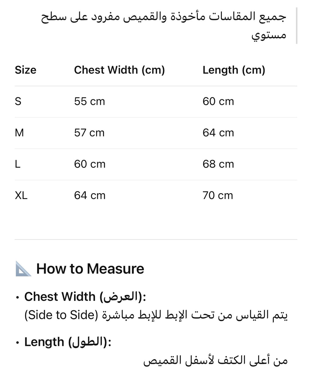This screenshot has width=312, height=391.
Task: Click the 70 cm length value
Action: [x=218, y=195]
